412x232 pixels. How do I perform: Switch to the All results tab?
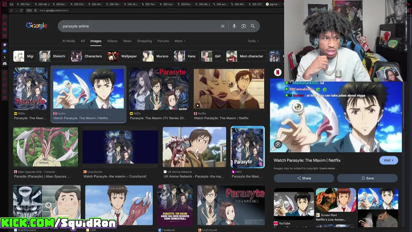83,41
